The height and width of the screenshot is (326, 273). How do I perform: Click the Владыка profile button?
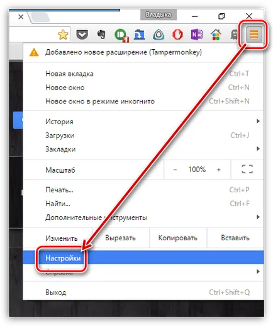tap(159, 15)
